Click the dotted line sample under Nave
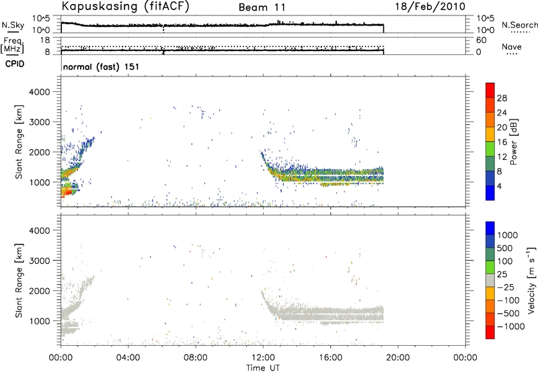Screen dimensions: 538x372 tap(512, 54)
